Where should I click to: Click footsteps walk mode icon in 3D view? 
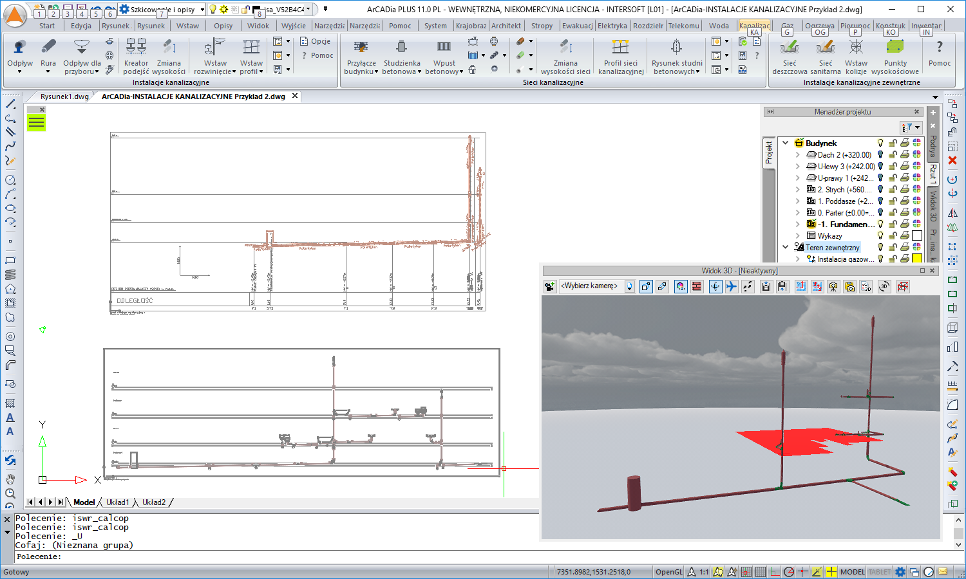[x=748, y=286]
